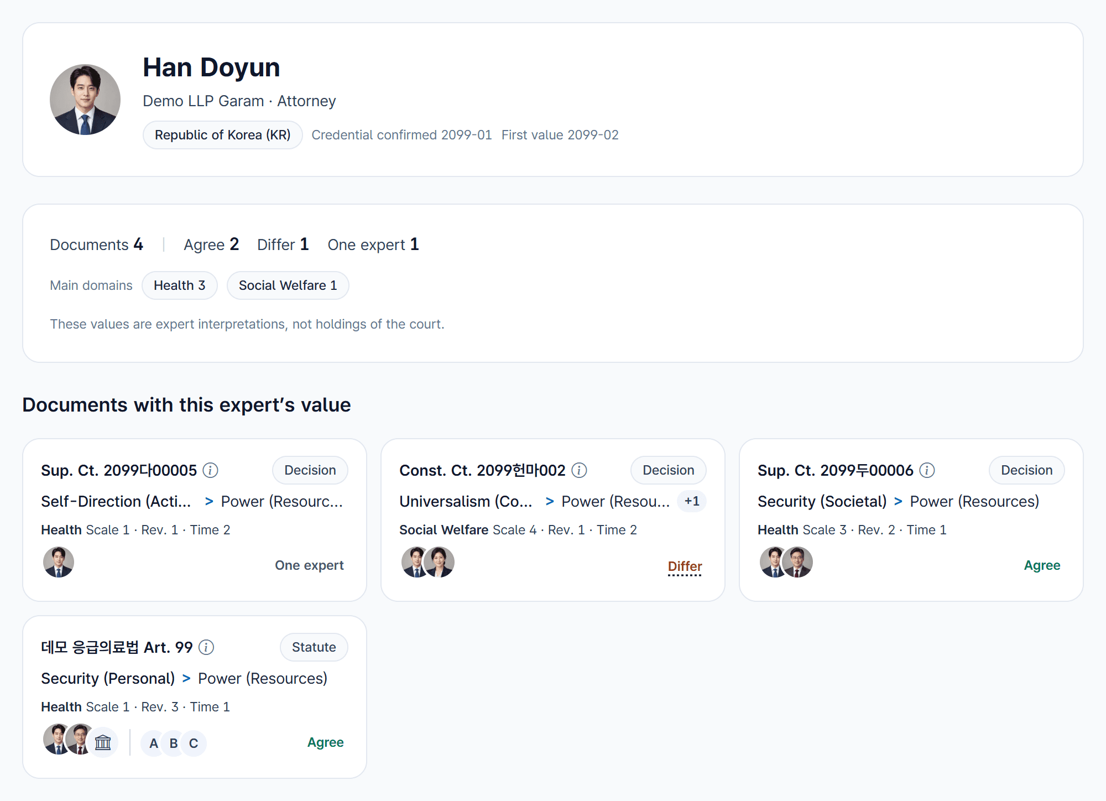Select the B badge in the Art. 99 card
The width and height of the screenshot is (1106, 801).
click(174, 743)
